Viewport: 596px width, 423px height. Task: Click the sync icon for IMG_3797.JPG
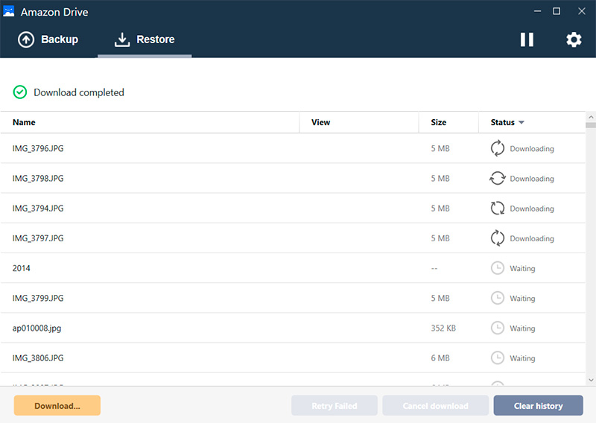pos(497,238)
